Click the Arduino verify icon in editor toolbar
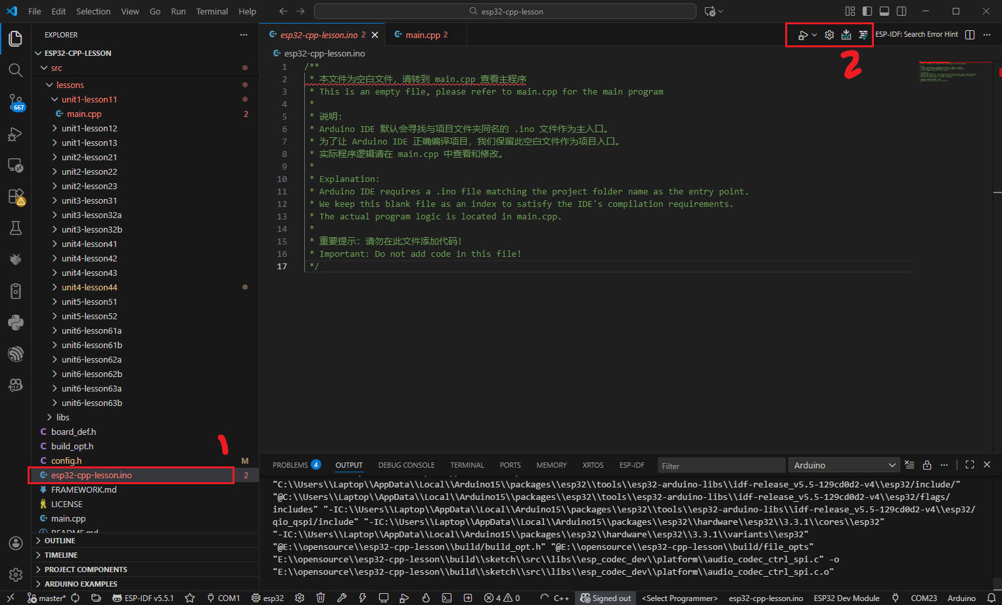This screenshot has height=605, width=1002. pyautogui.click(x=863, y=35)
